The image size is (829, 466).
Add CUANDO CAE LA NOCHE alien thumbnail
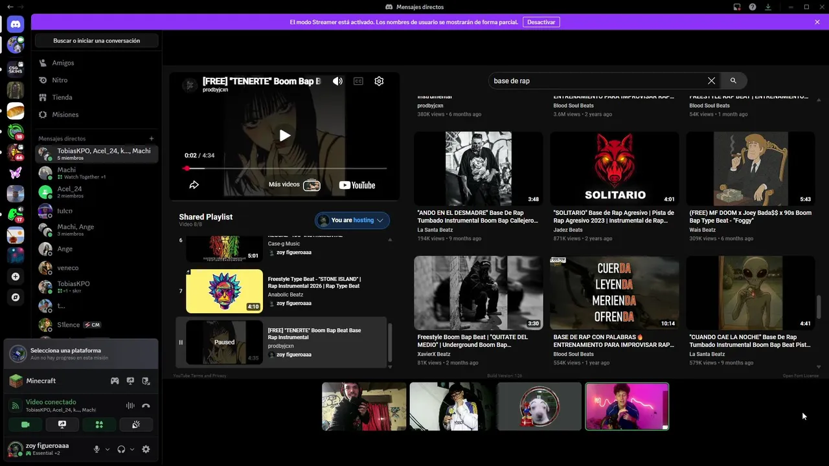(x=751, y=293)
